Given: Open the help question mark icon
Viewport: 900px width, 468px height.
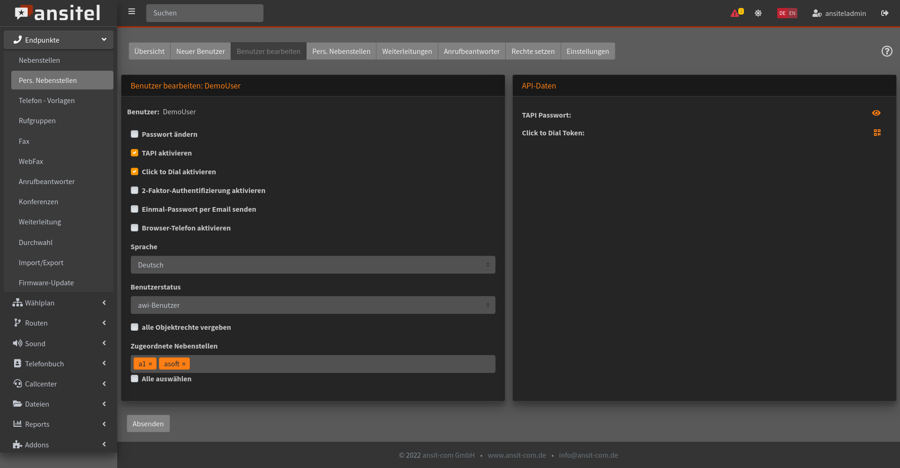Looking at the screenshot, I should pyautogui.click(x=886, y=51).
